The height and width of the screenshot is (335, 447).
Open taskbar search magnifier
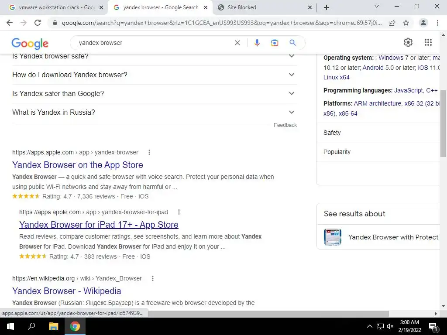(31, 326)
